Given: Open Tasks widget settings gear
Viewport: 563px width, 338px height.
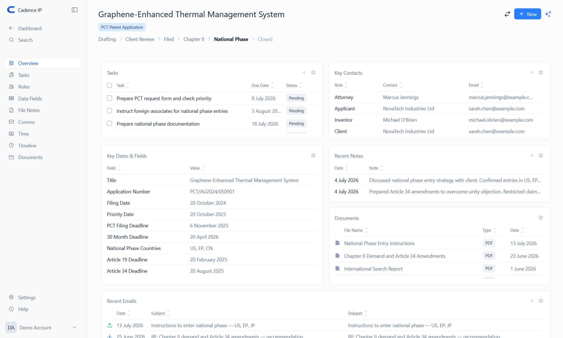Looking at the screenshot, I should pyautogui.click(x=313, y=72).
